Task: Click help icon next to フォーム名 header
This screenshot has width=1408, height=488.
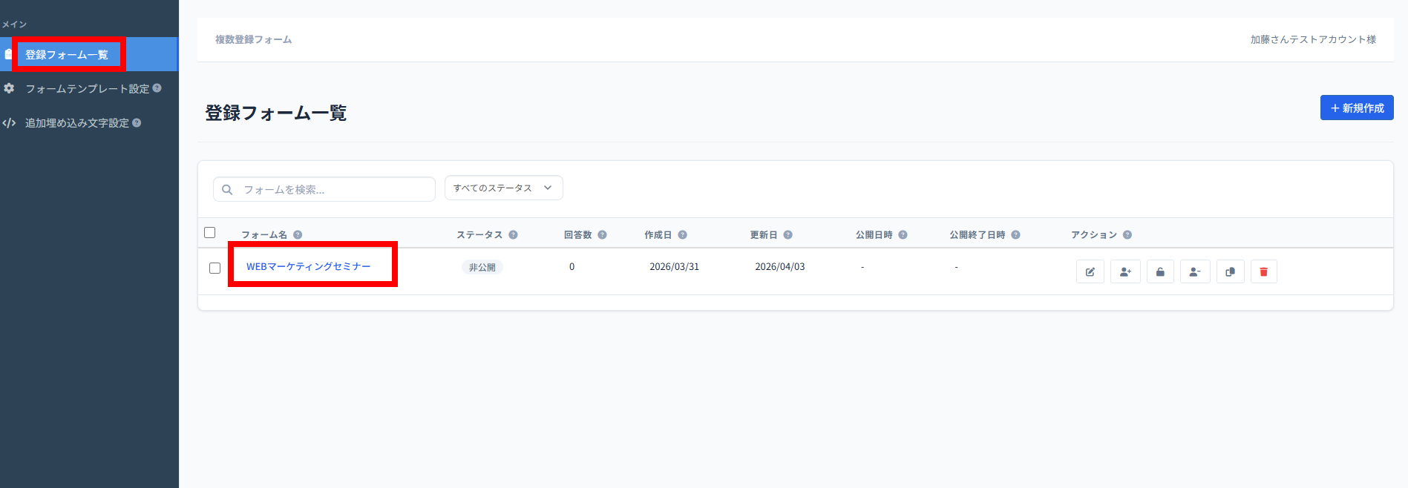Action: tap(298, 235)
